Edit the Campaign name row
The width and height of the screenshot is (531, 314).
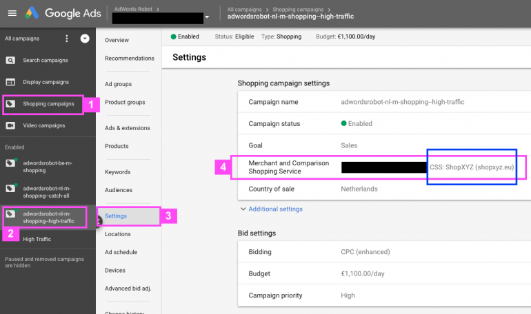[x=384, y=102]
